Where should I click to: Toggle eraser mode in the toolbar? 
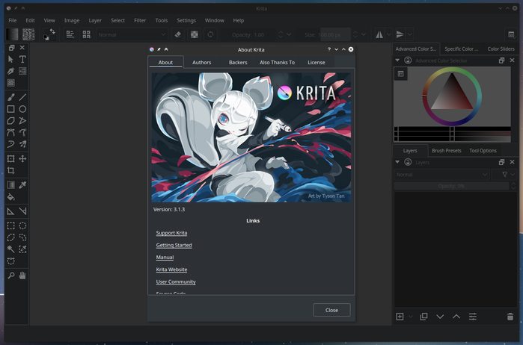pyautogui.click(x=178, y=34)
